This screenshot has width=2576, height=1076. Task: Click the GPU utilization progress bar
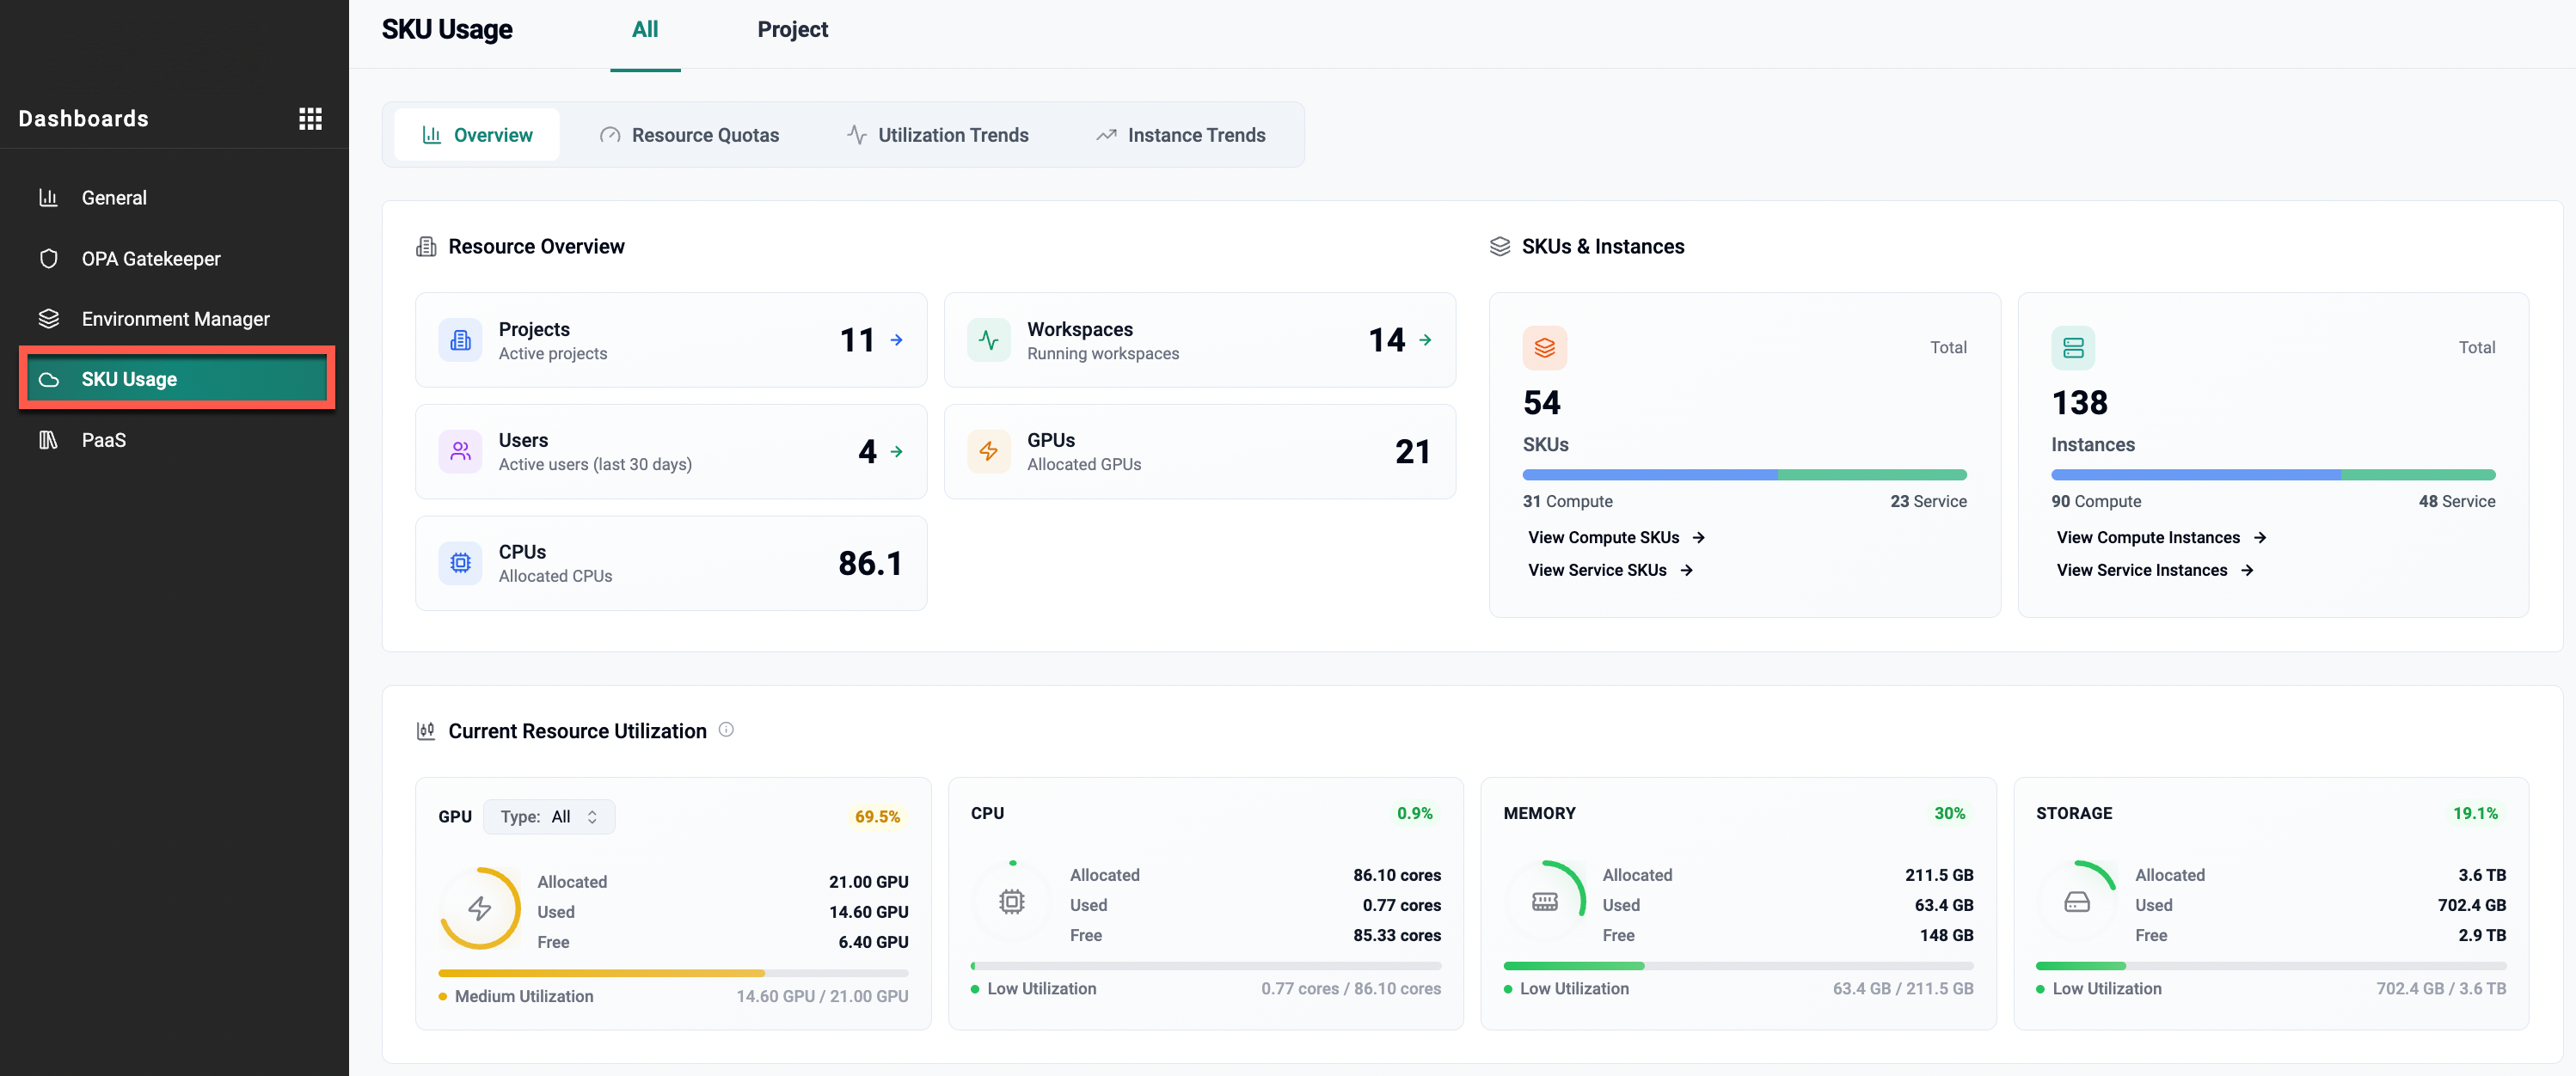672,973
